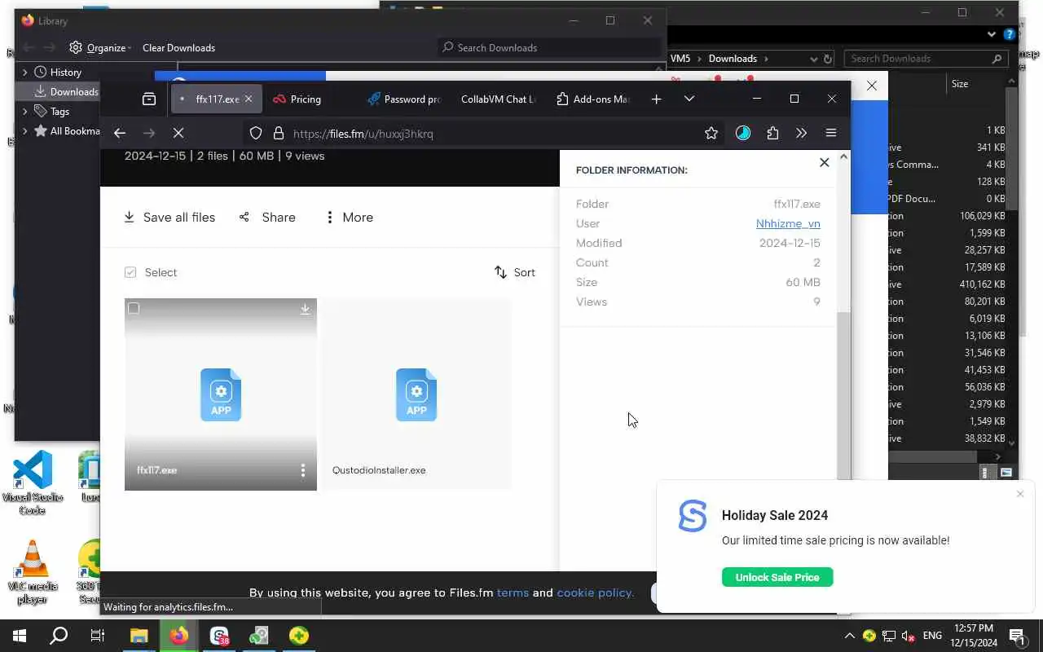Click the Firefox back arrow button
The width and height of the screenshot is (1043, 652).
(x=120, y=133)
